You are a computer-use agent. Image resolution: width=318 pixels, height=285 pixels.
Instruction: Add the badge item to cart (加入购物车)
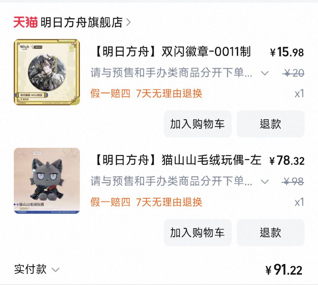[198, 124]
